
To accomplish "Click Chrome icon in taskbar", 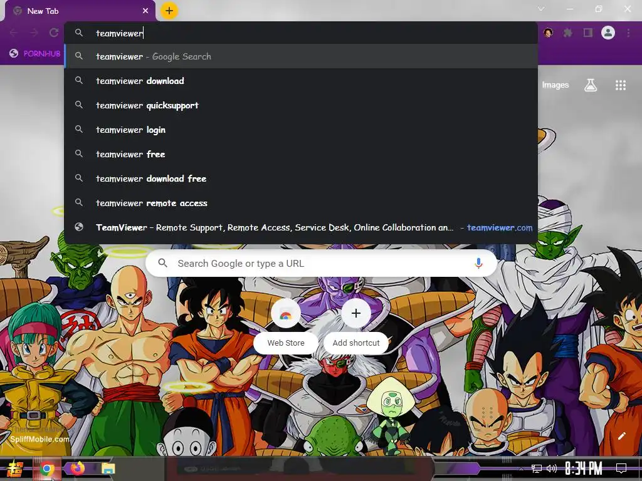I will click(x=46, y=468).
